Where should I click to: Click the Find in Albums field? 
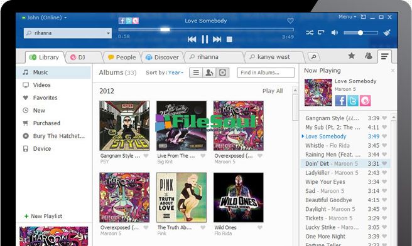[266, 73]
